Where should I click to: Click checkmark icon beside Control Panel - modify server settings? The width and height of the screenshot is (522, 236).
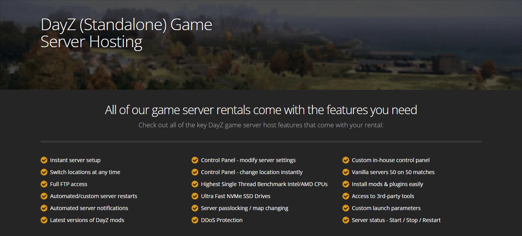pos(195,160)
